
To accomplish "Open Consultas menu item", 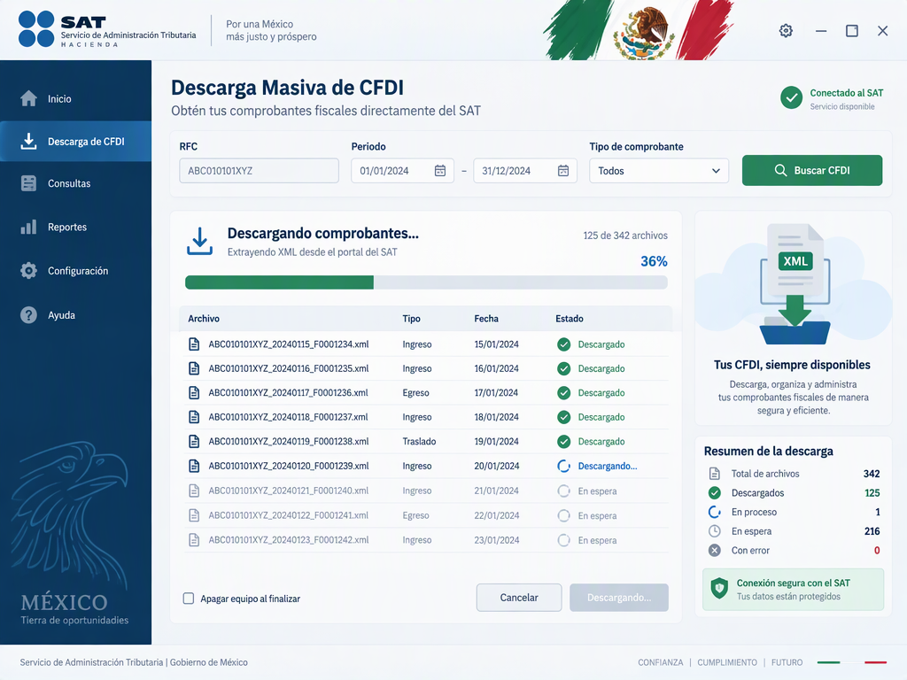I will tap(76, 183).
